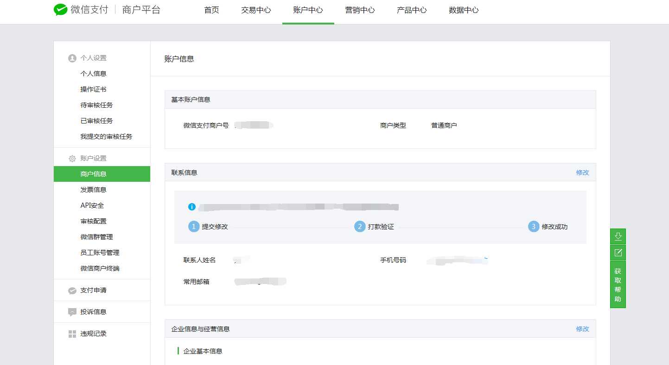Open API安全 sidebar item
This screenshot has width=669, height=365.
pos(92,205)
